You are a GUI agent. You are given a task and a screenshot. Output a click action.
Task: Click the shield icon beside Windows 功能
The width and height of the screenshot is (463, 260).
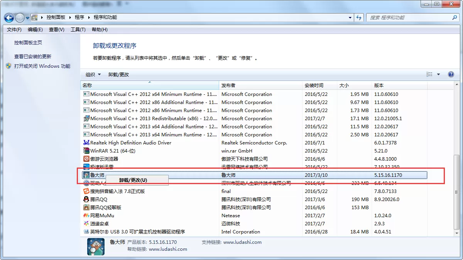(x=9, y=66)
